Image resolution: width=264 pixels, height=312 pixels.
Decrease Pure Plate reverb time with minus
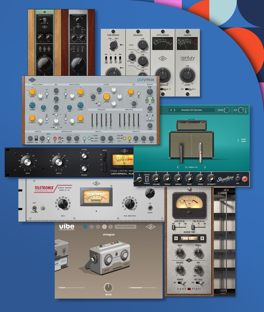tap(176, 238)
